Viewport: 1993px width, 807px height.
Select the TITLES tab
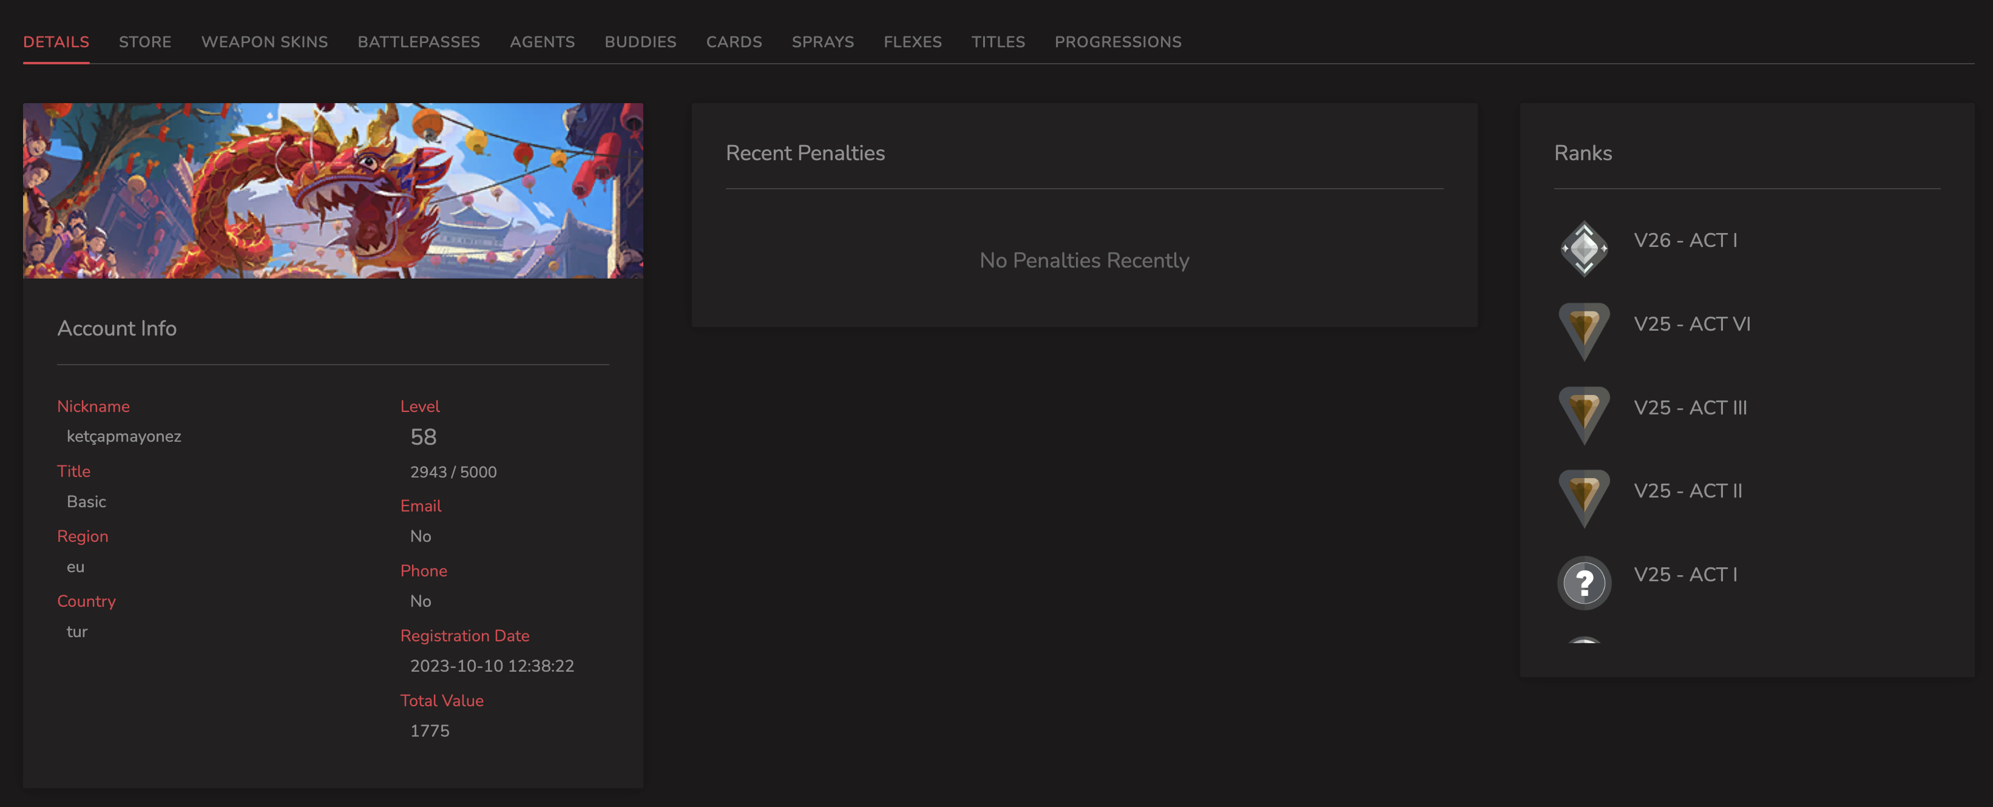tap(998, 42)
